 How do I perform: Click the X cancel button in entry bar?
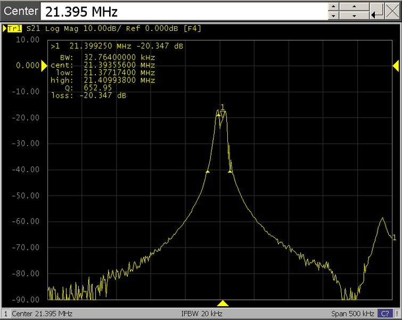coord(391,11)
